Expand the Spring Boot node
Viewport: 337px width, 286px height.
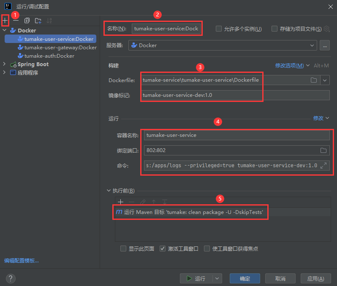point(4,64)
